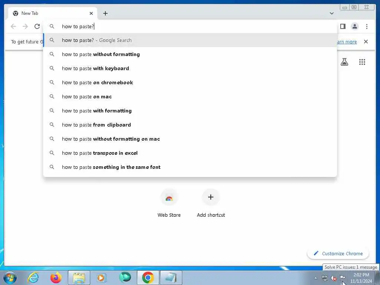Select 'how to paste something in the same font'
This screenshot has height=285, width=380.
coord(190,167)
